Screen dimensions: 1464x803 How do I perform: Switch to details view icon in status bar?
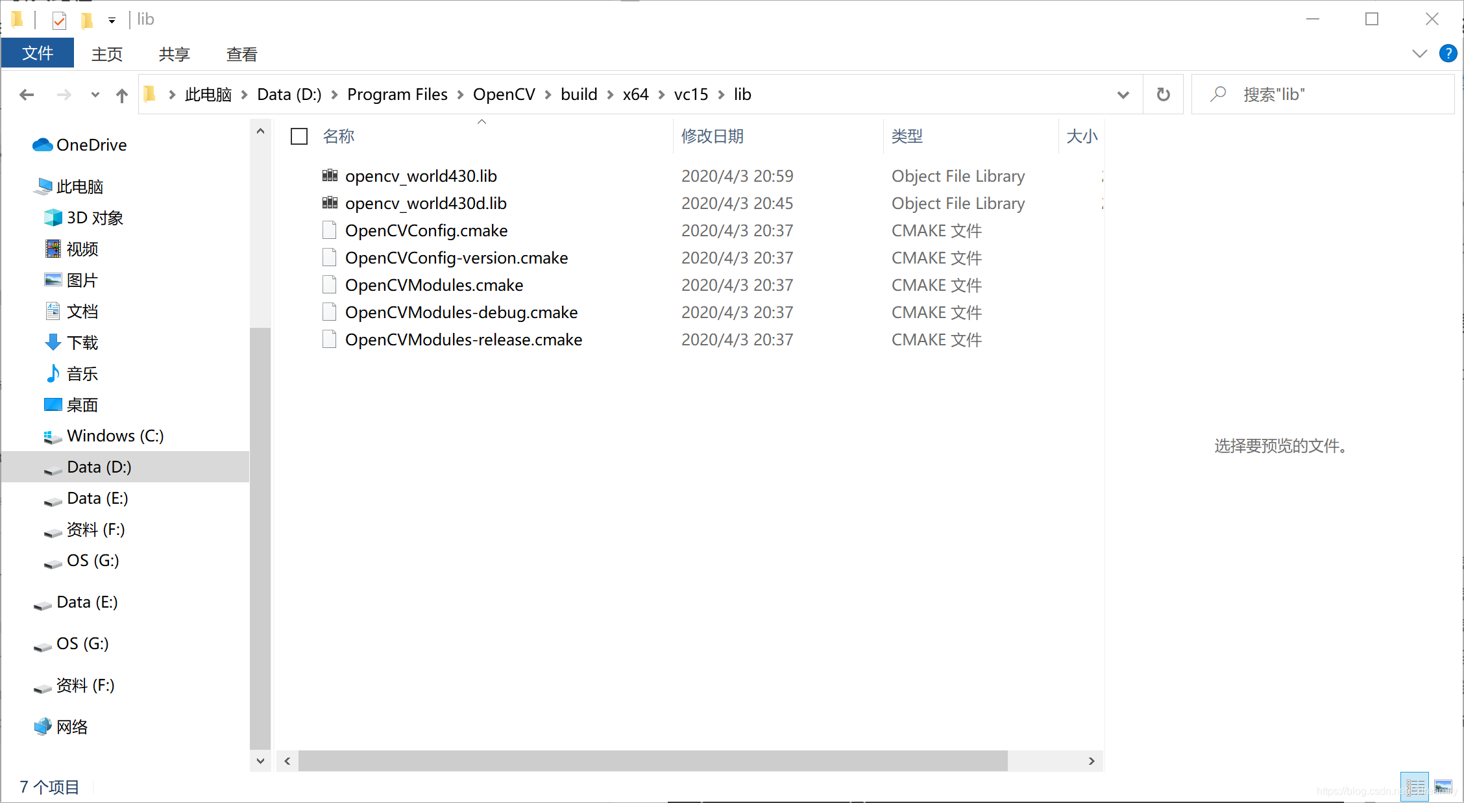click(x=1415, y=787)
